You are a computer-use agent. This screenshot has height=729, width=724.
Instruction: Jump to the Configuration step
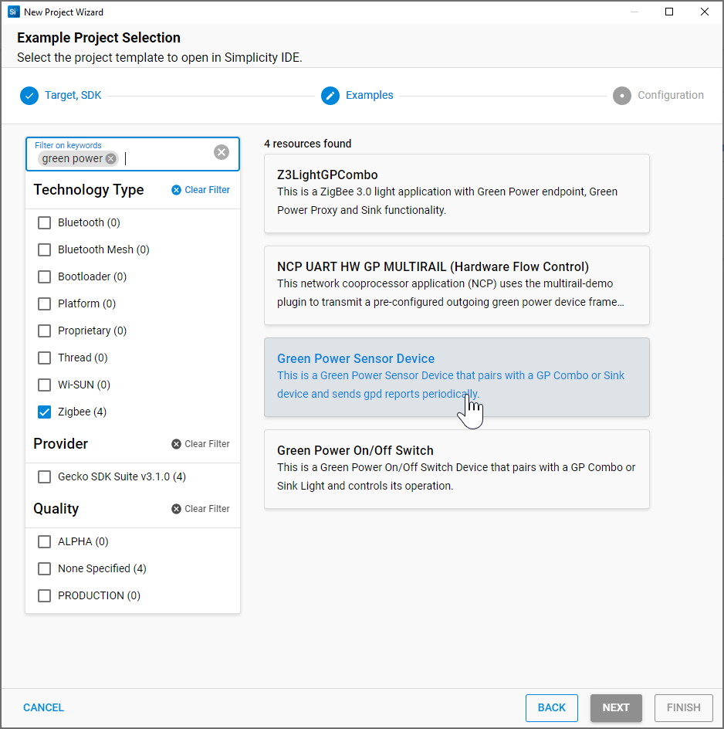click(x=671, y=95)
